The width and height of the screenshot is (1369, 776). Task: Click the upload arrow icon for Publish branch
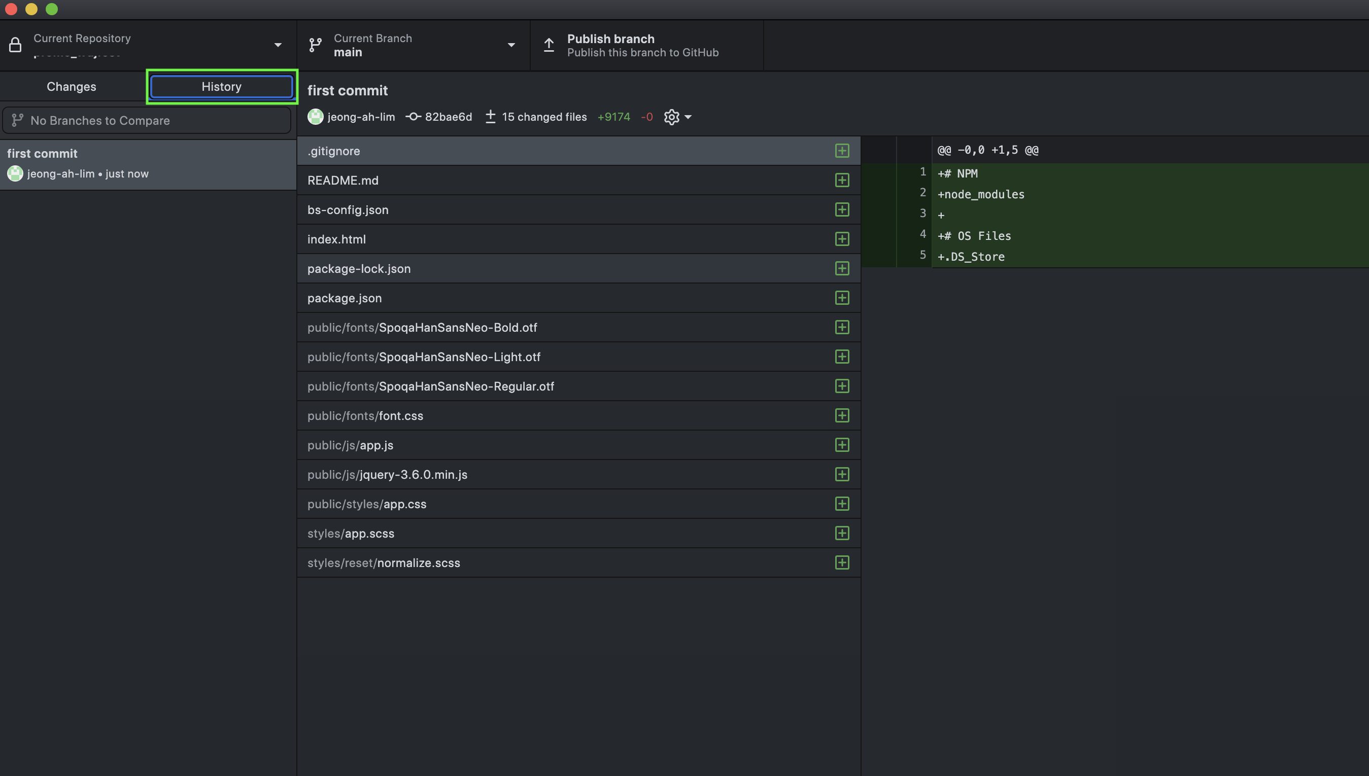click(549, 45)
